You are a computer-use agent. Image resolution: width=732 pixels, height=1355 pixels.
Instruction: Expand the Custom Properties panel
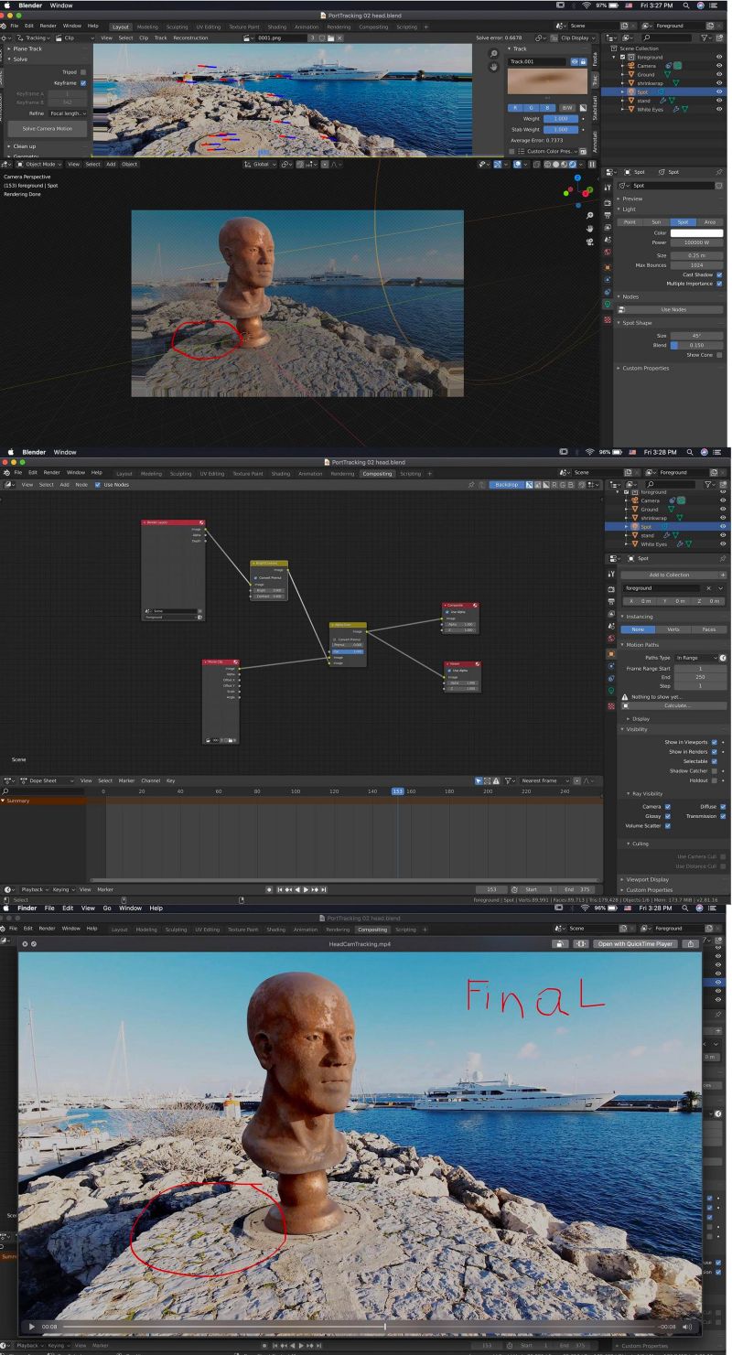[645, 368]
